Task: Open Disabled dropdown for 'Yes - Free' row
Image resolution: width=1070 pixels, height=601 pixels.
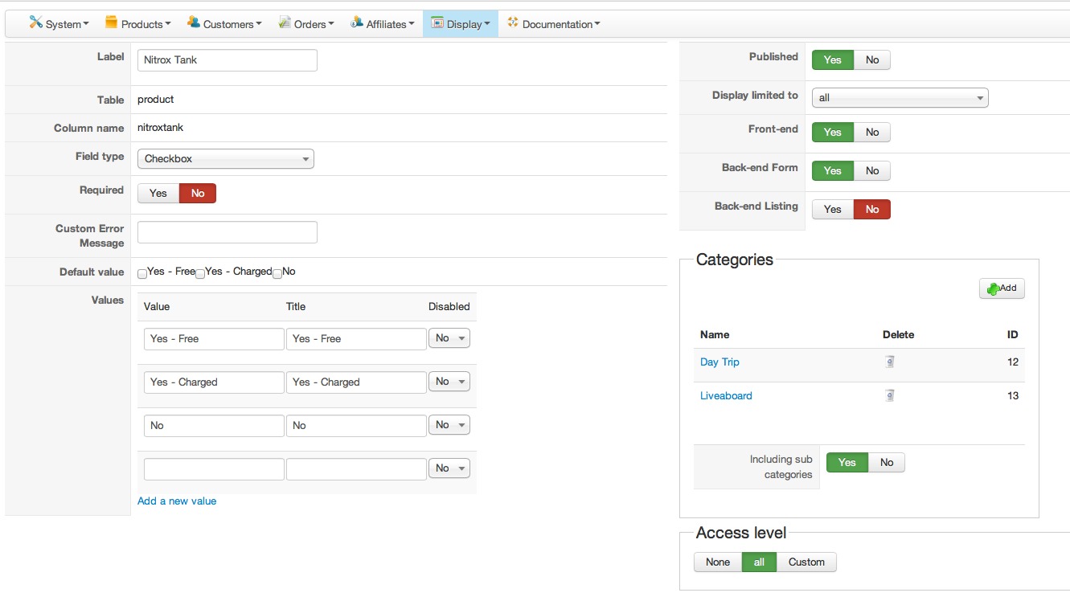Action: coord(449,339)
